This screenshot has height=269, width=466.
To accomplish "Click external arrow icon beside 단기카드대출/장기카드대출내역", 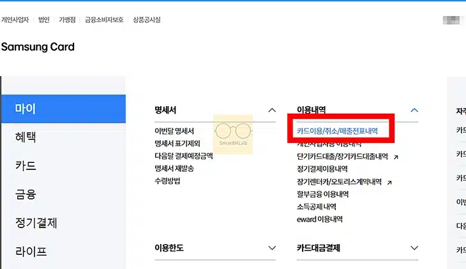I will pyautogui.click(x=396, y=157).
